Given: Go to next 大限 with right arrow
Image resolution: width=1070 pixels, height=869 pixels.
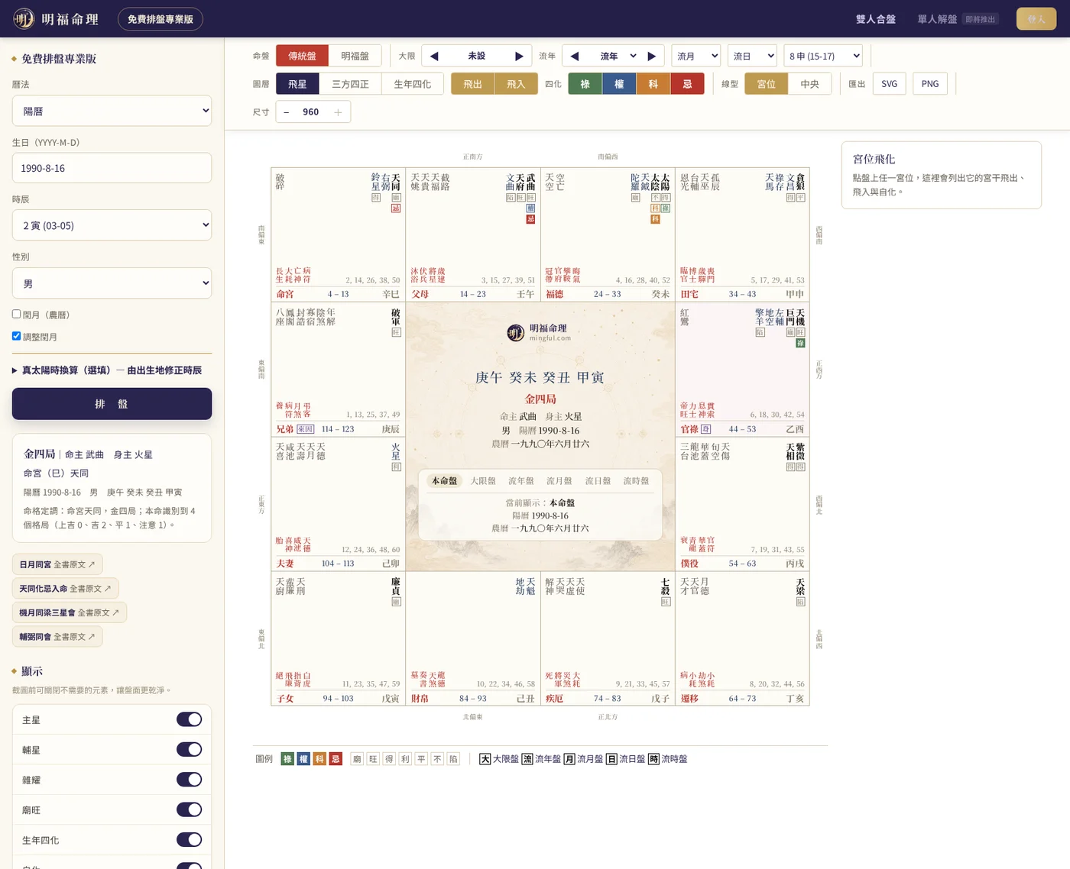Looking at the screenshot, I should click(x=519, y=56).
